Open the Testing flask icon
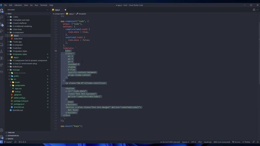Viewport: 260px width, 146px height. tap(2, 52)
